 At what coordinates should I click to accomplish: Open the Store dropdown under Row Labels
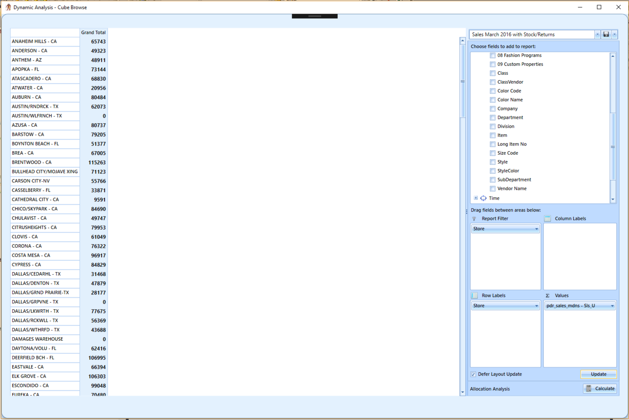[x=536, y=306]
